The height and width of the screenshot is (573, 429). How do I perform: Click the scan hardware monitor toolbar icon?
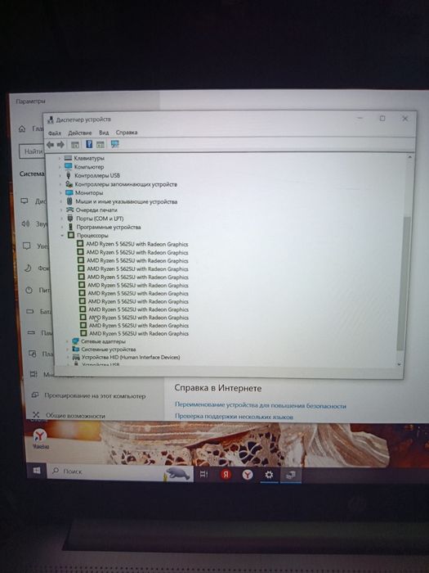(x=115, y=144)
